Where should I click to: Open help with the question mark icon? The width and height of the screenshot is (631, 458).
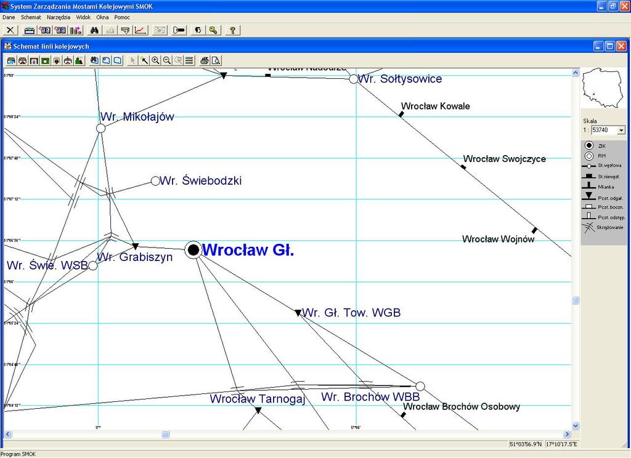(x=232, y=30)
